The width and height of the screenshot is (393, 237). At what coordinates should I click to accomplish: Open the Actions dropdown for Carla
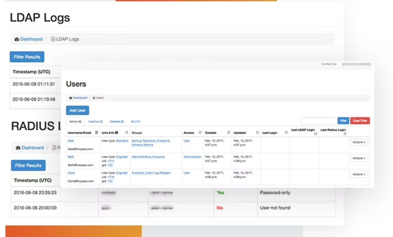click(359, 174)
